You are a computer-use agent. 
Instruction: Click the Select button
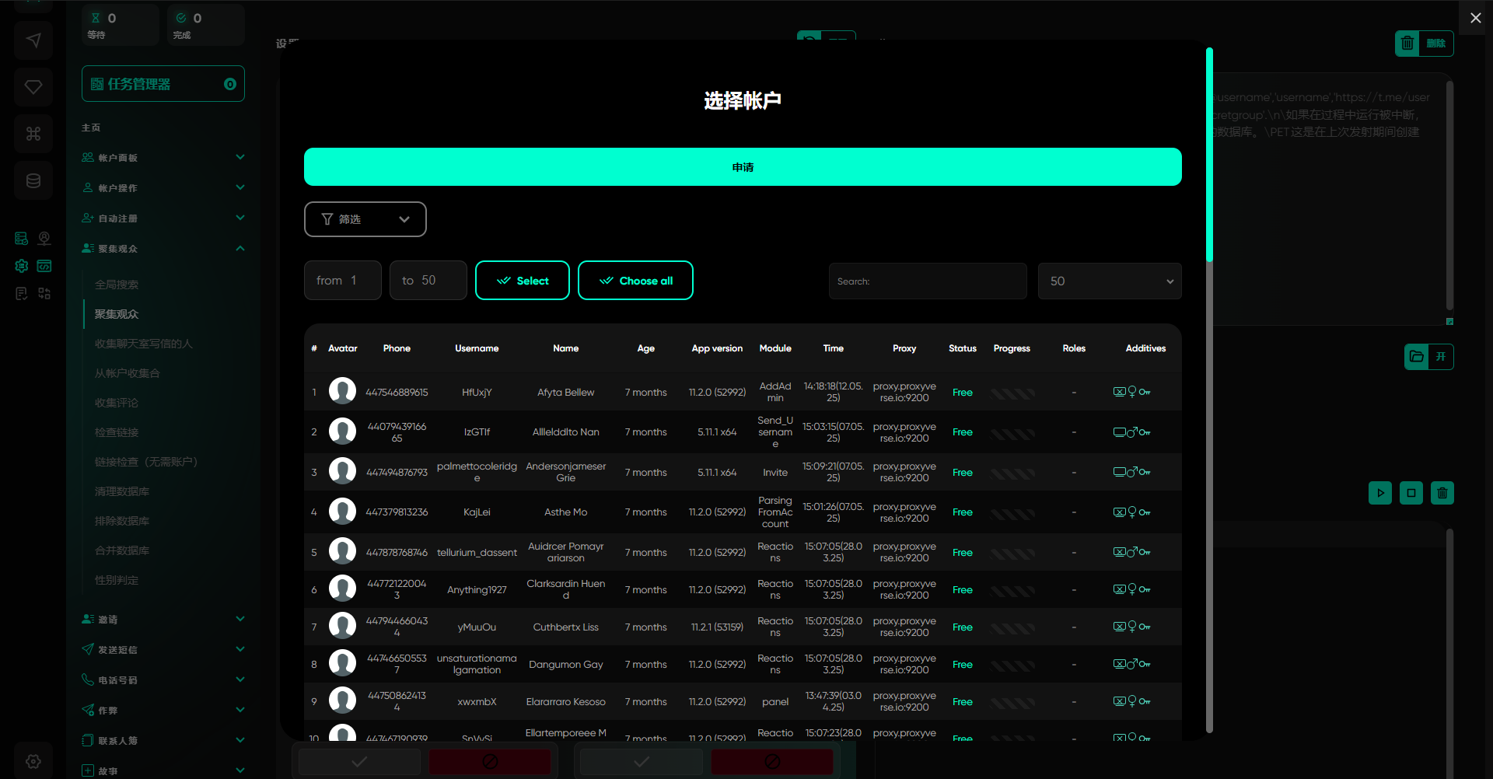click(523, 281)
